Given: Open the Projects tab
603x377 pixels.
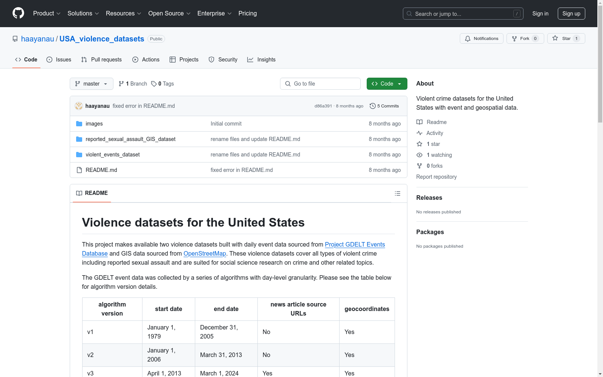Looking at the screenshot, I should pos(184,60).
